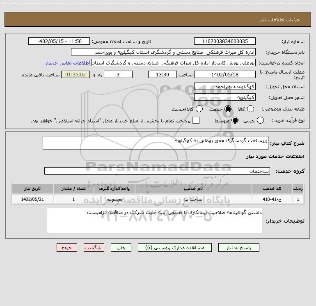Click the remaining days field showing 3

118,74
